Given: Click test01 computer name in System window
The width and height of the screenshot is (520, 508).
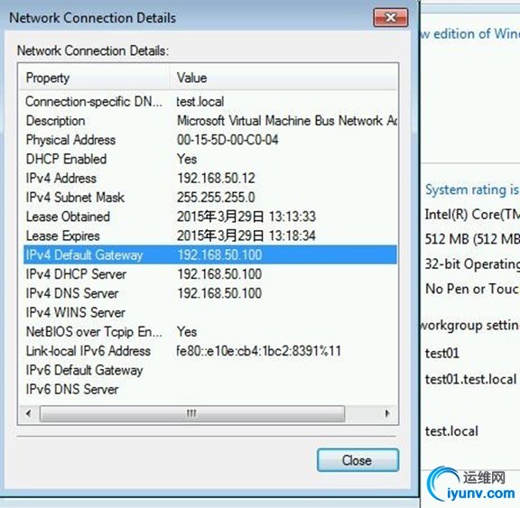Looking at the screenshot, I should pyautogui.click(x=442, y=353).
